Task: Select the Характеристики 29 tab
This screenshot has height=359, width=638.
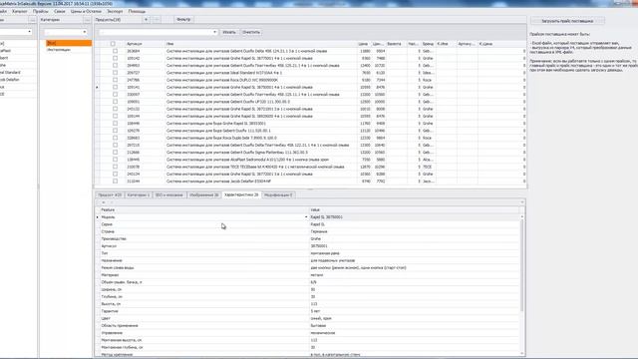Action: click(x=241, y=195)
